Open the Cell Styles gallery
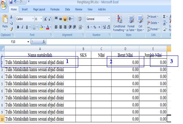The width and height of the screenshot is (183, 124). coord(140,23)
